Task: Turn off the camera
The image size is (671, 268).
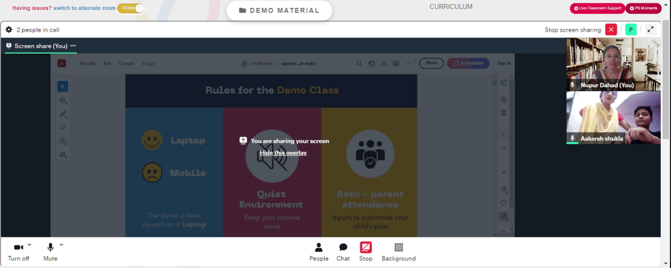Action: [18, 252]
